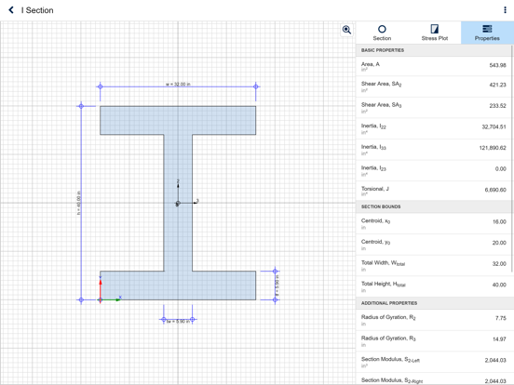This screenshot has height=385, width=514.
Task: Go back using the left arrow icon
Action: click(x=11, y=10)
